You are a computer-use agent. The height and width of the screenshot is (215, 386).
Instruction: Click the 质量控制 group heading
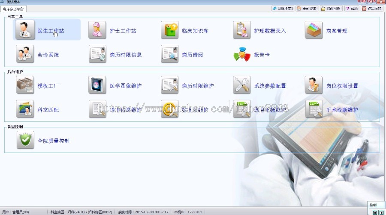pyautogui.click(x=15, y=127)
